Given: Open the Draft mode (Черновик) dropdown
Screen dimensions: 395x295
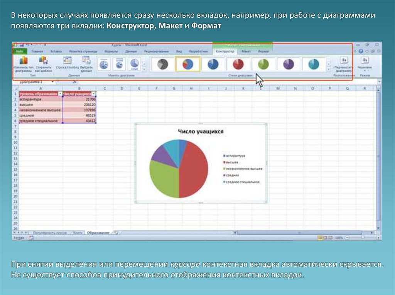Looking at the screenshot, I should (365, 64).
